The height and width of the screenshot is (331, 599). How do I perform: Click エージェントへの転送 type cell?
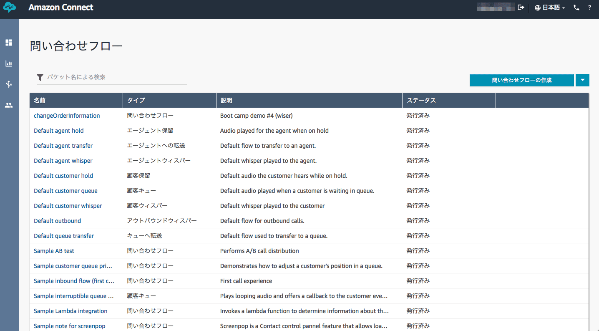(156, 146)
